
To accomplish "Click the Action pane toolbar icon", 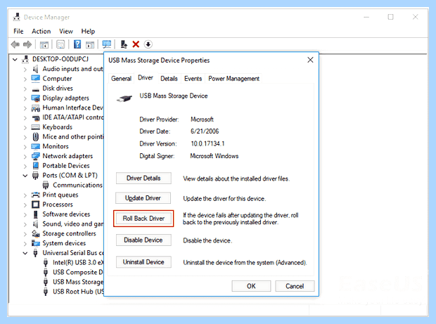I will tap(90, 44).
